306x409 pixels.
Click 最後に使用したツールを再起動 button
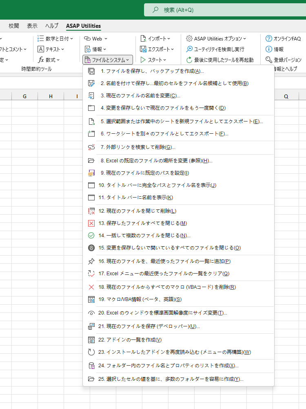[220, 60]
